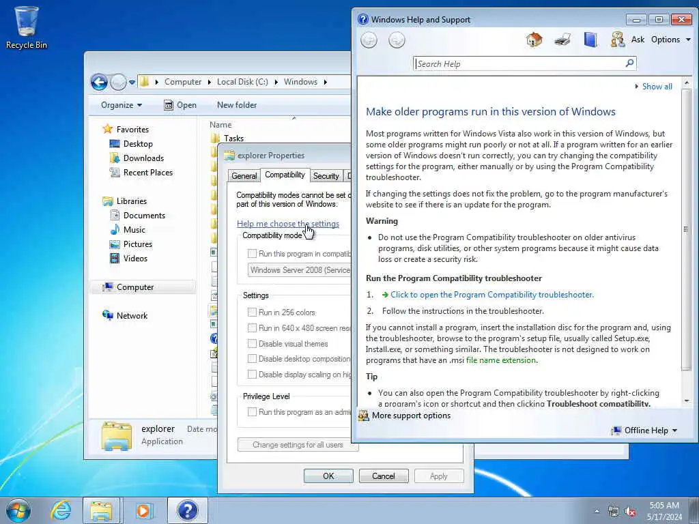The height and width of the screenshot is (524, 699).
Task: Click file name extension link
Action: pos(502,360)
